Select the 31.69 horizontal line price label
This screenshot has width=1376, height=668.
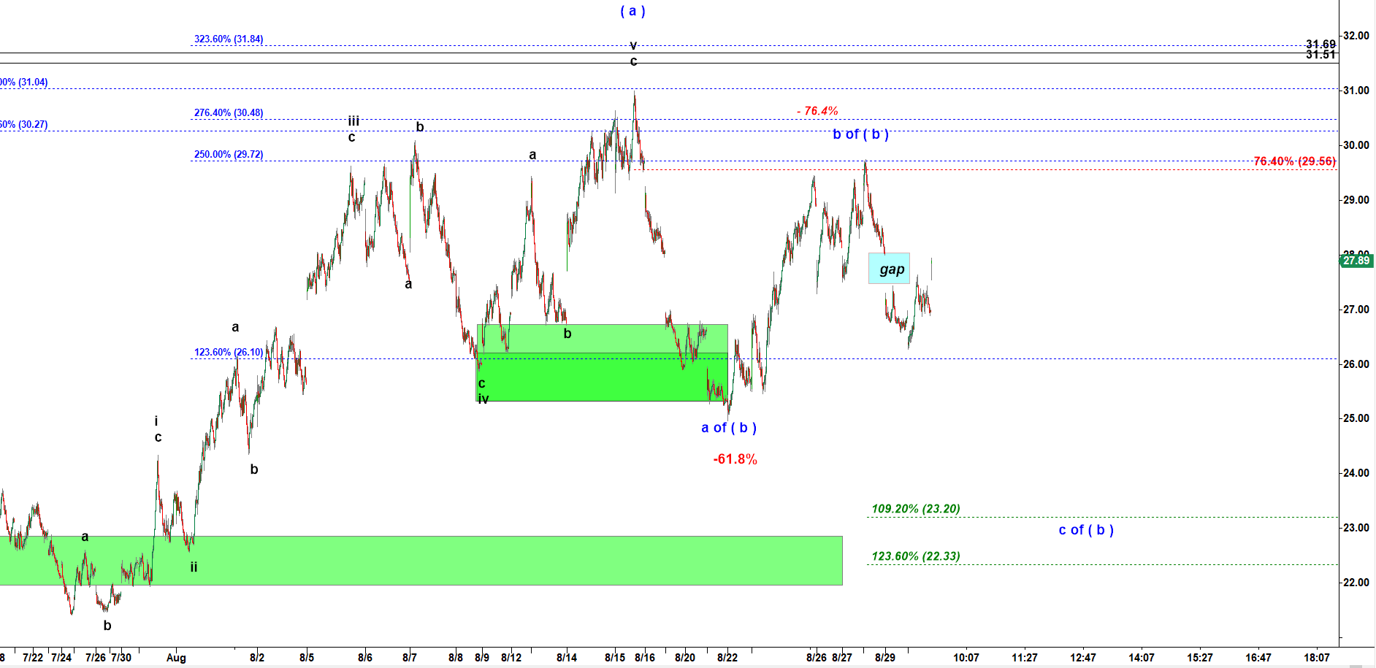(1320, 45)
